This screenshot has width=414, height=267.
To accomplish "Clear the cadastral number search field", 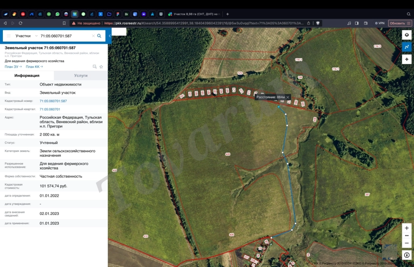I will pos(93,36).
